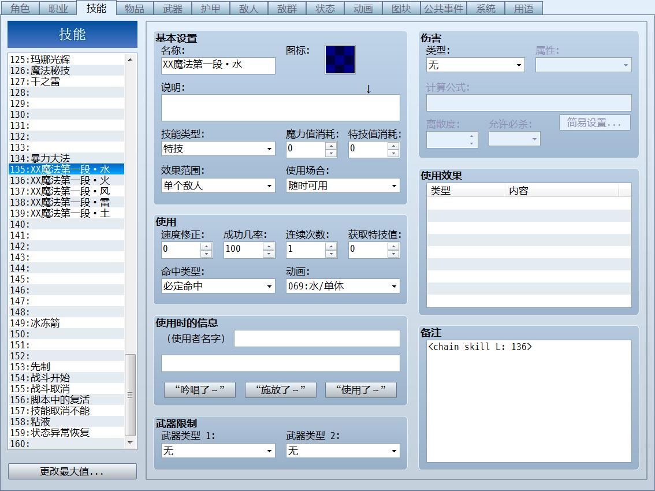Select the 敌人 tab
This screenshot has height=491, width=655.
tap(248, 8)
